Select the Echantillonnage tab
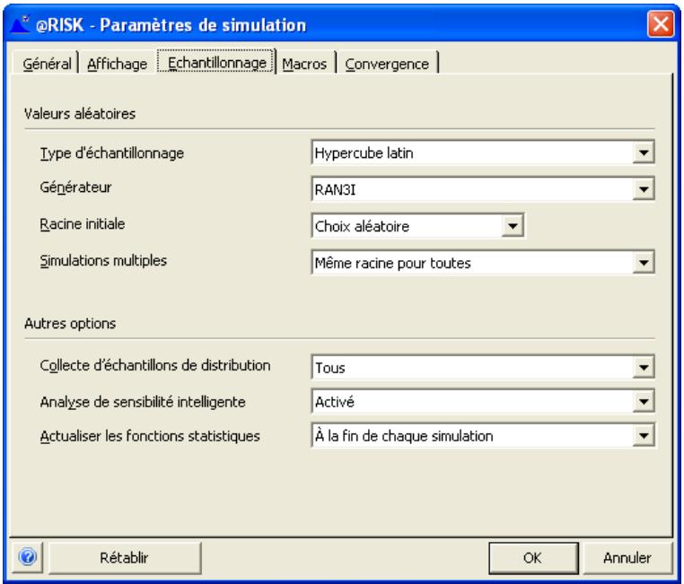Image resolution: width=684 pixels, height=584 pixels. pos(215,63)
